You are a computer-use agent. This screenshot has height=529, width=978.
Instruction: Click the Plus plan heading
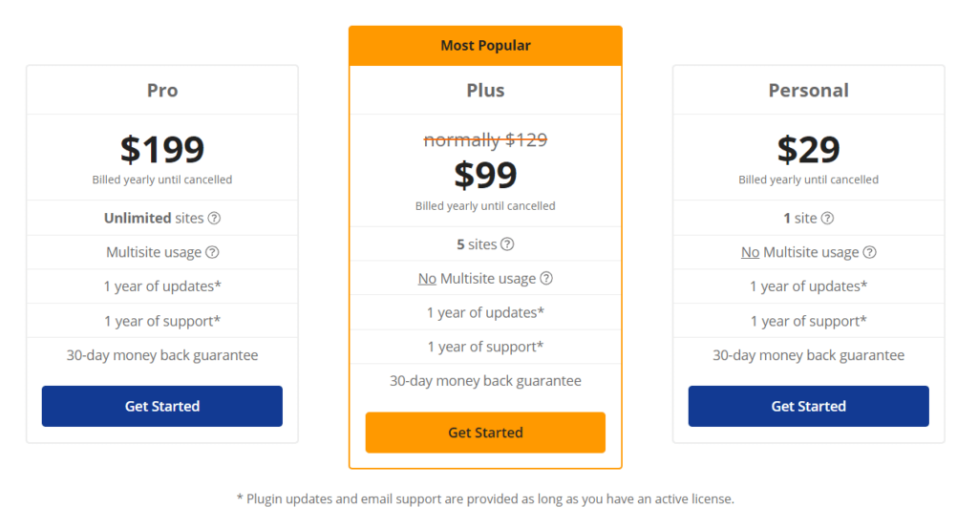point(485,91)
